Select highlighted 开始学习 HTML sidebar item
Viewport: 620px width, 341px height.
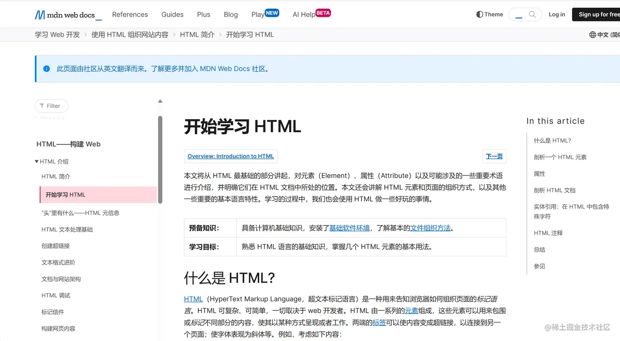(98, 194)
